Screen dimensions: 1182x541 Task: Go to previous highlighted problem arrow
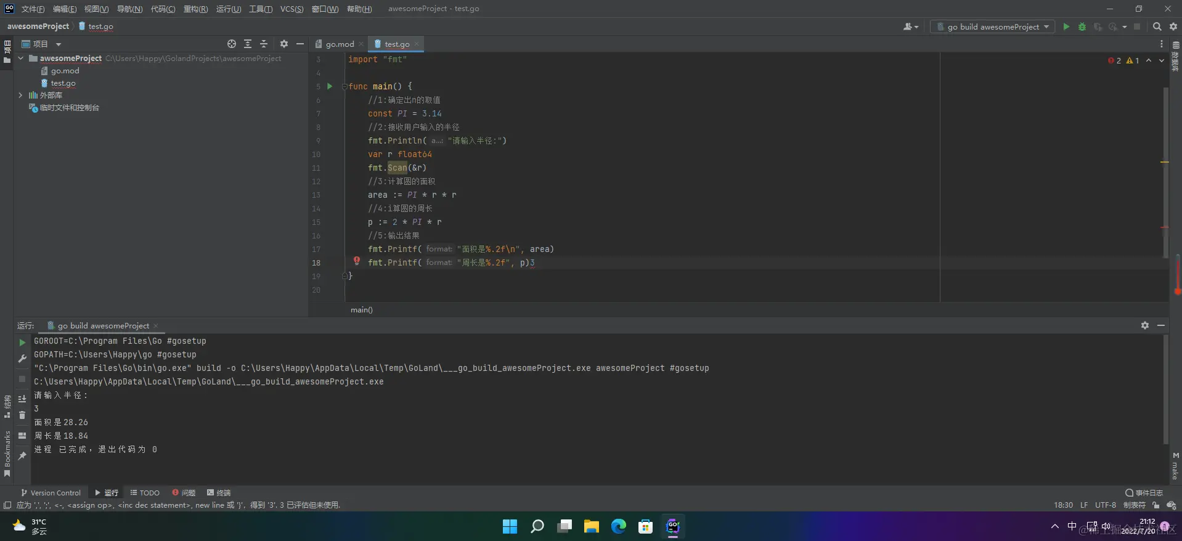click(1149, 60)
